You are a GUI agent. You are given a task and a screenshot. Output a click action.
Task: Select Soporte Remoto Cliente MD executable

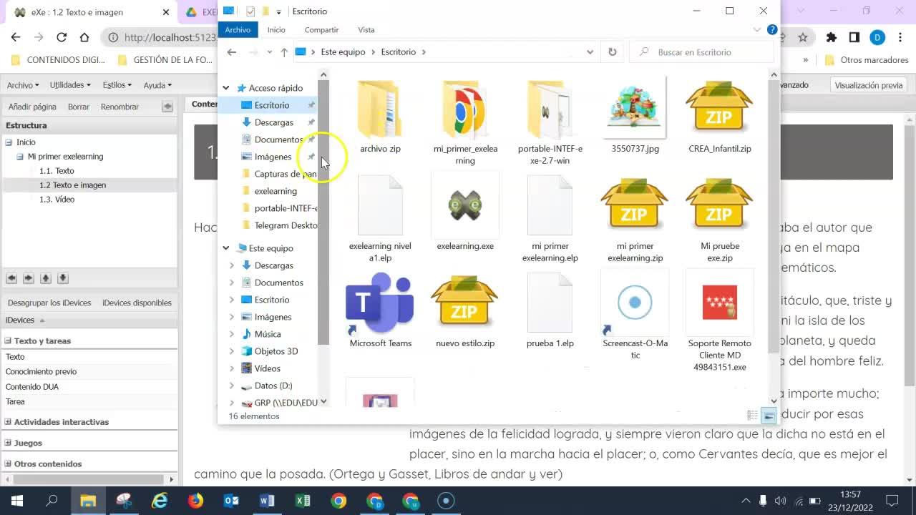[x=719, y=322]
